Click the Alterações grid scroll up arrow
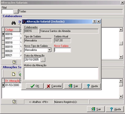125x114 pixels. tap(121, 81)
